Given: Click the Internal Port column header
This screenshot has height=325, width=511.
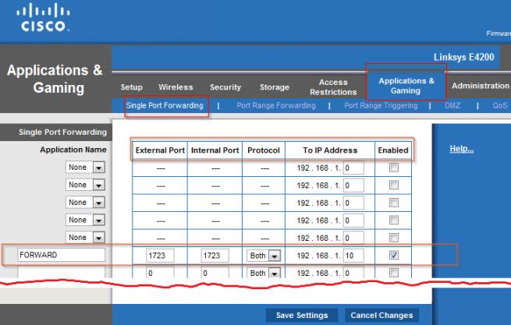Looking at the screenshot, I should coord(215,150).
